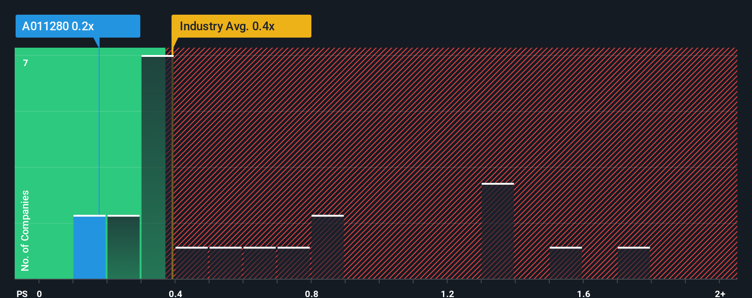This screenshot has width=752, height=298.
Task: Click the PS axis label
Action: click(22, 293)
